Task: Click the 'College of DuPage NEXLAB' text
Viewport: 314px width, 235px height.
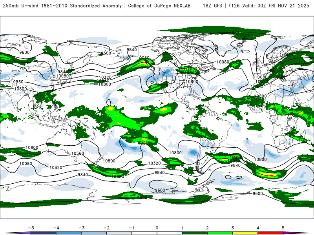Action: pyautogui.click(x=159, y=5)
